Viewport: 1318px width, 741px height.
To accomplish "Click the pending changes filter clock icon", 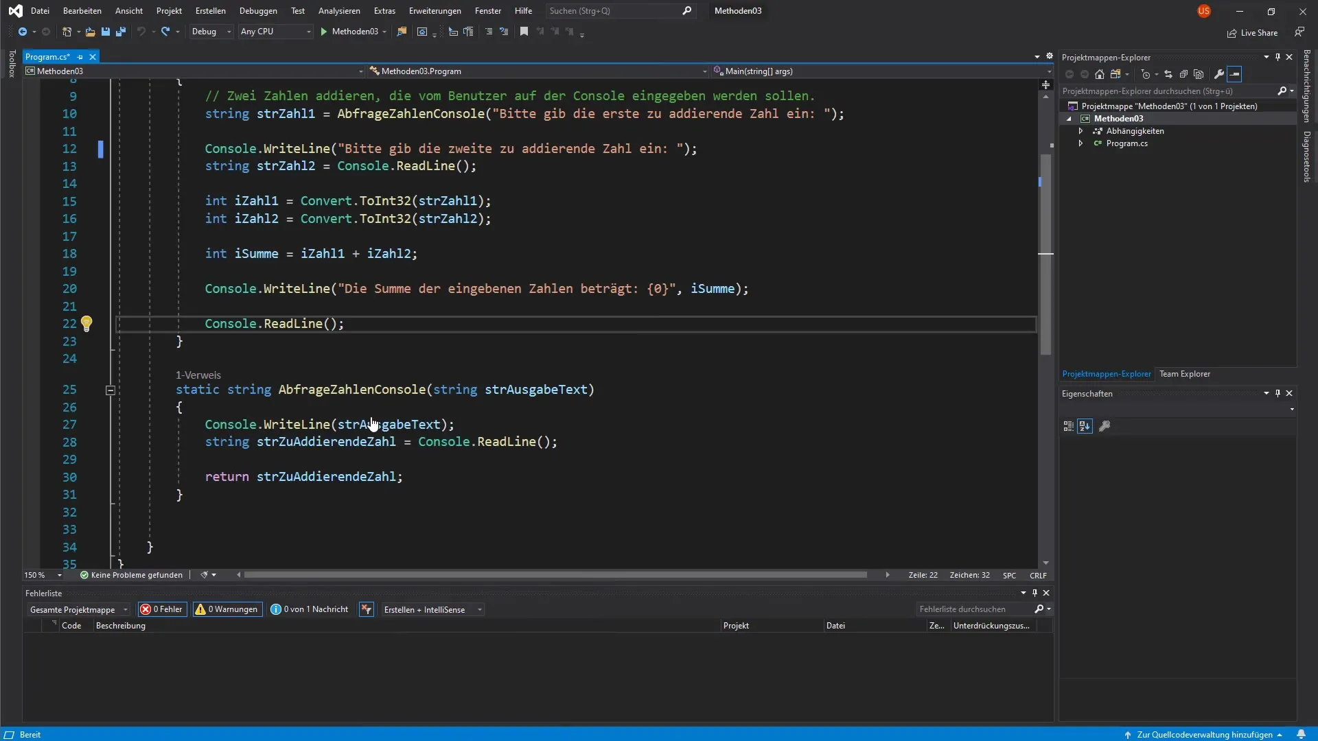I will coord(1145,74).
